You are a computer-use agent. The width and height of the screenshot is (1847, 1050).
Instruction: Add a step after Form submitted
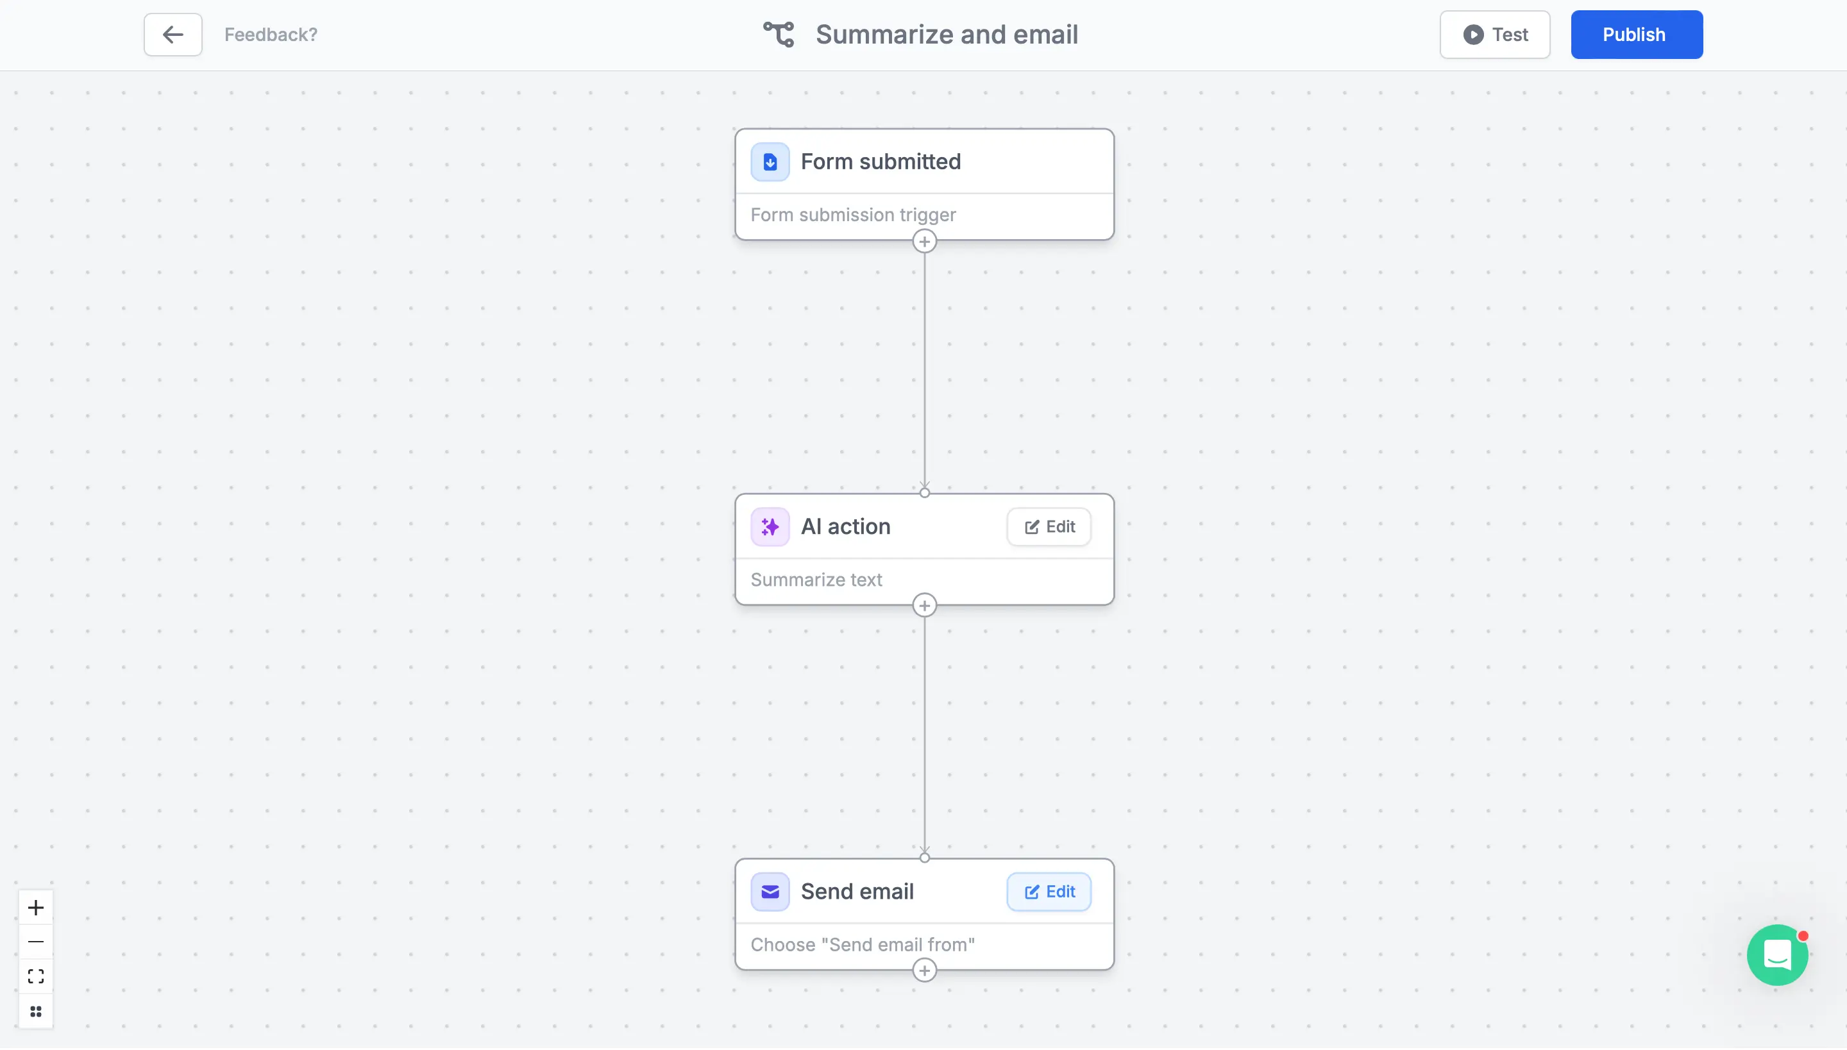point(925,242)
